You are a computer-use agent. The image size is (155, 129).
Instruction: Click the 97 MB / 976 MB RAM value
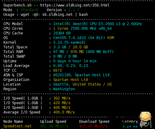(83, 52)
